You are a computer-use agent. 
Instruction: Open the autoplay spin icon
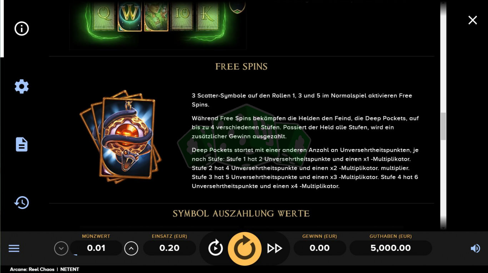(215, 248)
